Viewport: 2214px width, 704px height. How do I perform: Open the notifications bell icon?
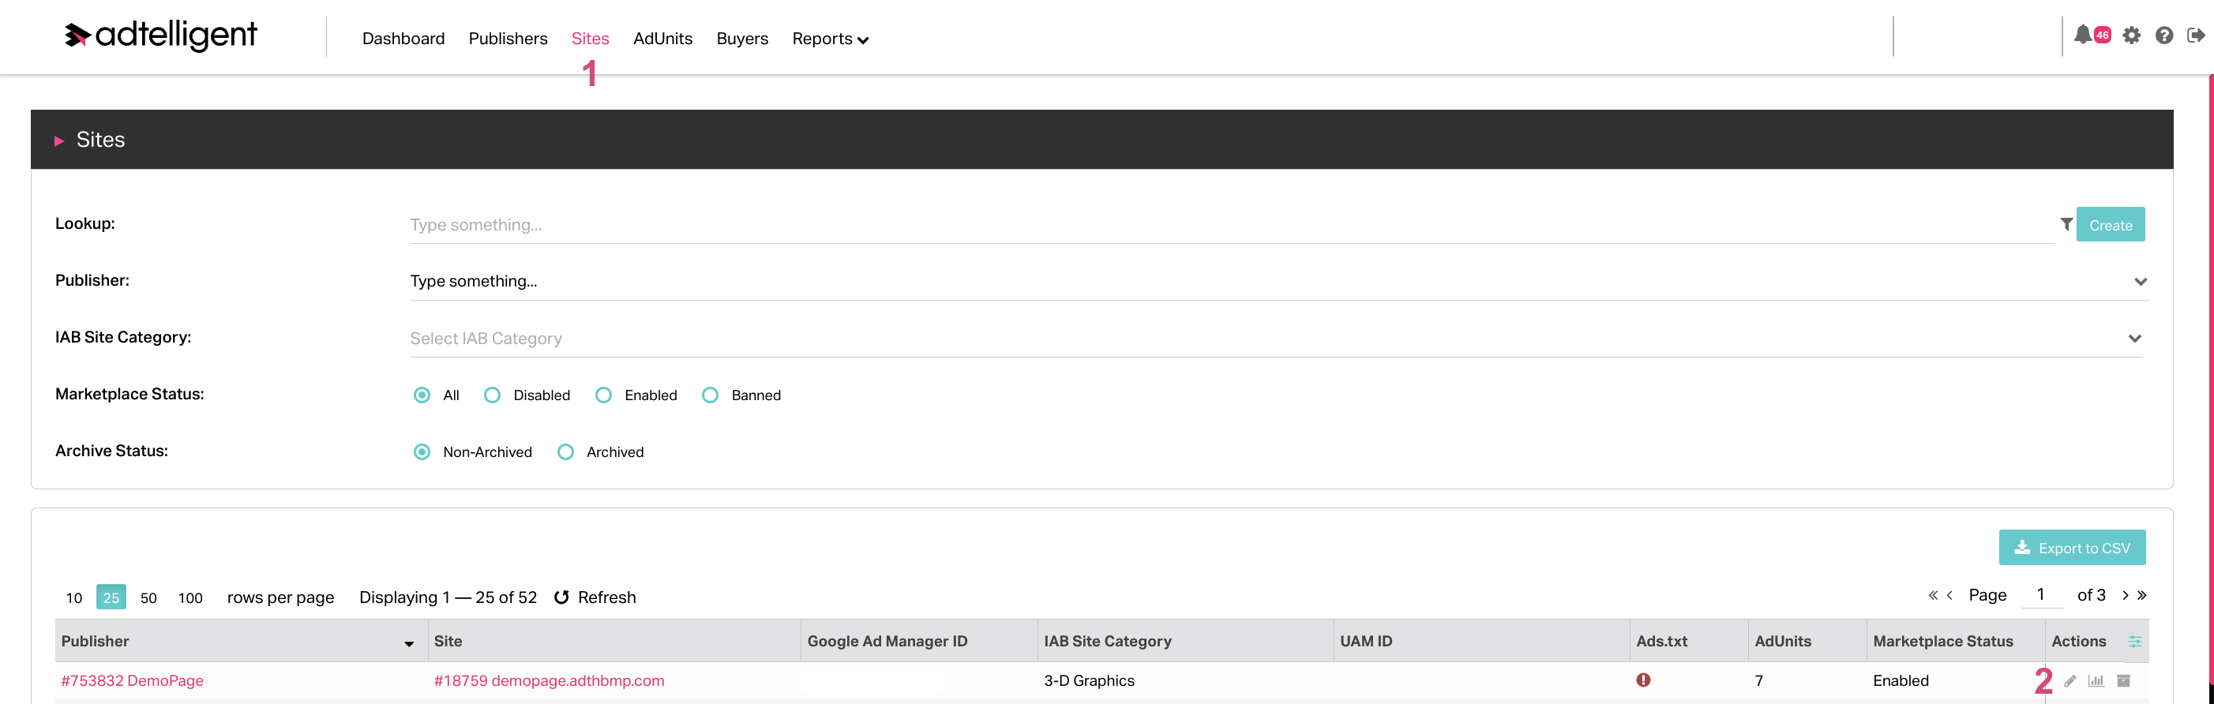(2082, 36)
